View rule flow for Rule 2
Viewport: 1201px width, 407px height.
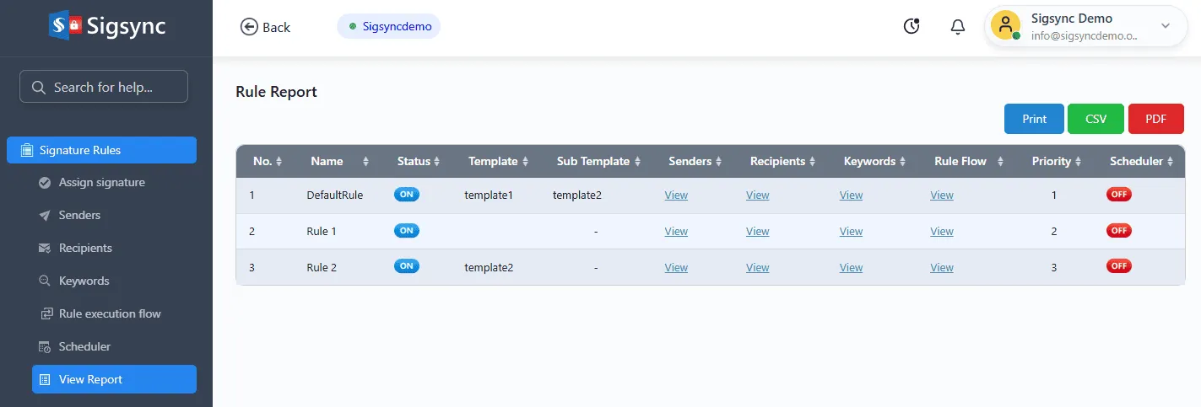pyautogui.click(x=942, y=268)
